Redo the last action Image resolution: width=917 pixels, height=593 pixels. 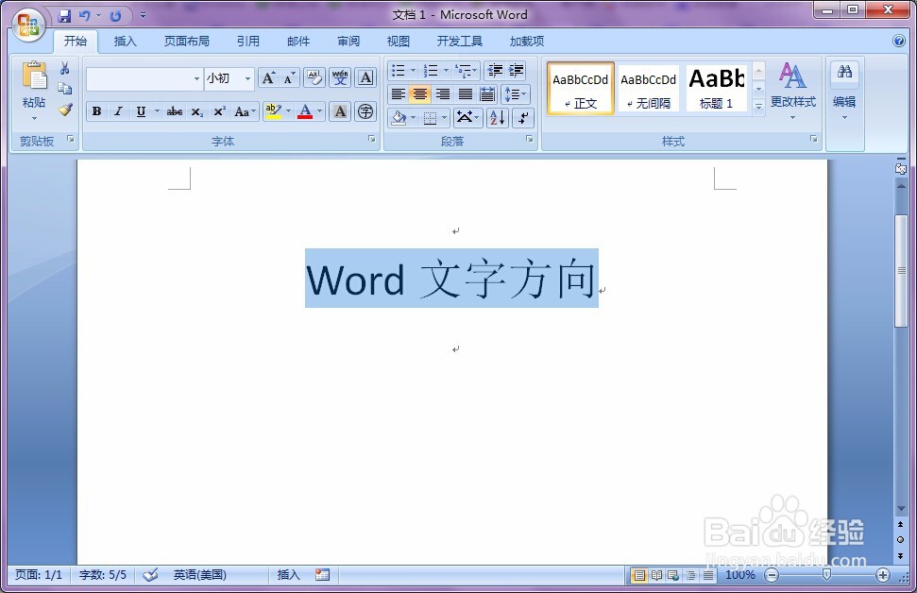116,16
